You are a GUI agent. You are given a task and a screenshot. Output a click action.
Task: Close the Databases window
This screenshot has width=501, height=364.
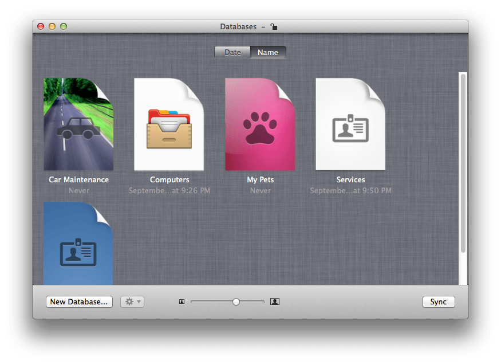(x=41, y=26)
